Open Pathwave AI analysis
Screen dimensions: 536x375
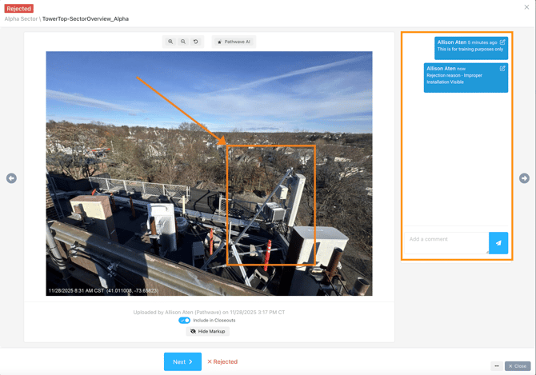coord(234,42)
